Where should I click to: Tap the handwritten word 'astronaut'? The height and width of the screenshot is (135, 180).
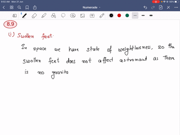[133, 59]
